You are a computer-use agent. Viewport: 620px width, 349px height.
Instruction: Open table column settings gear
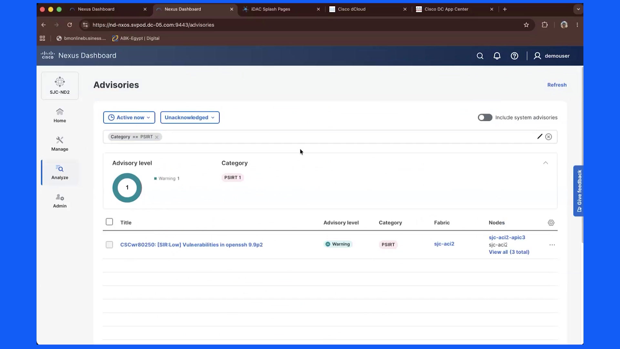point(551,223)
